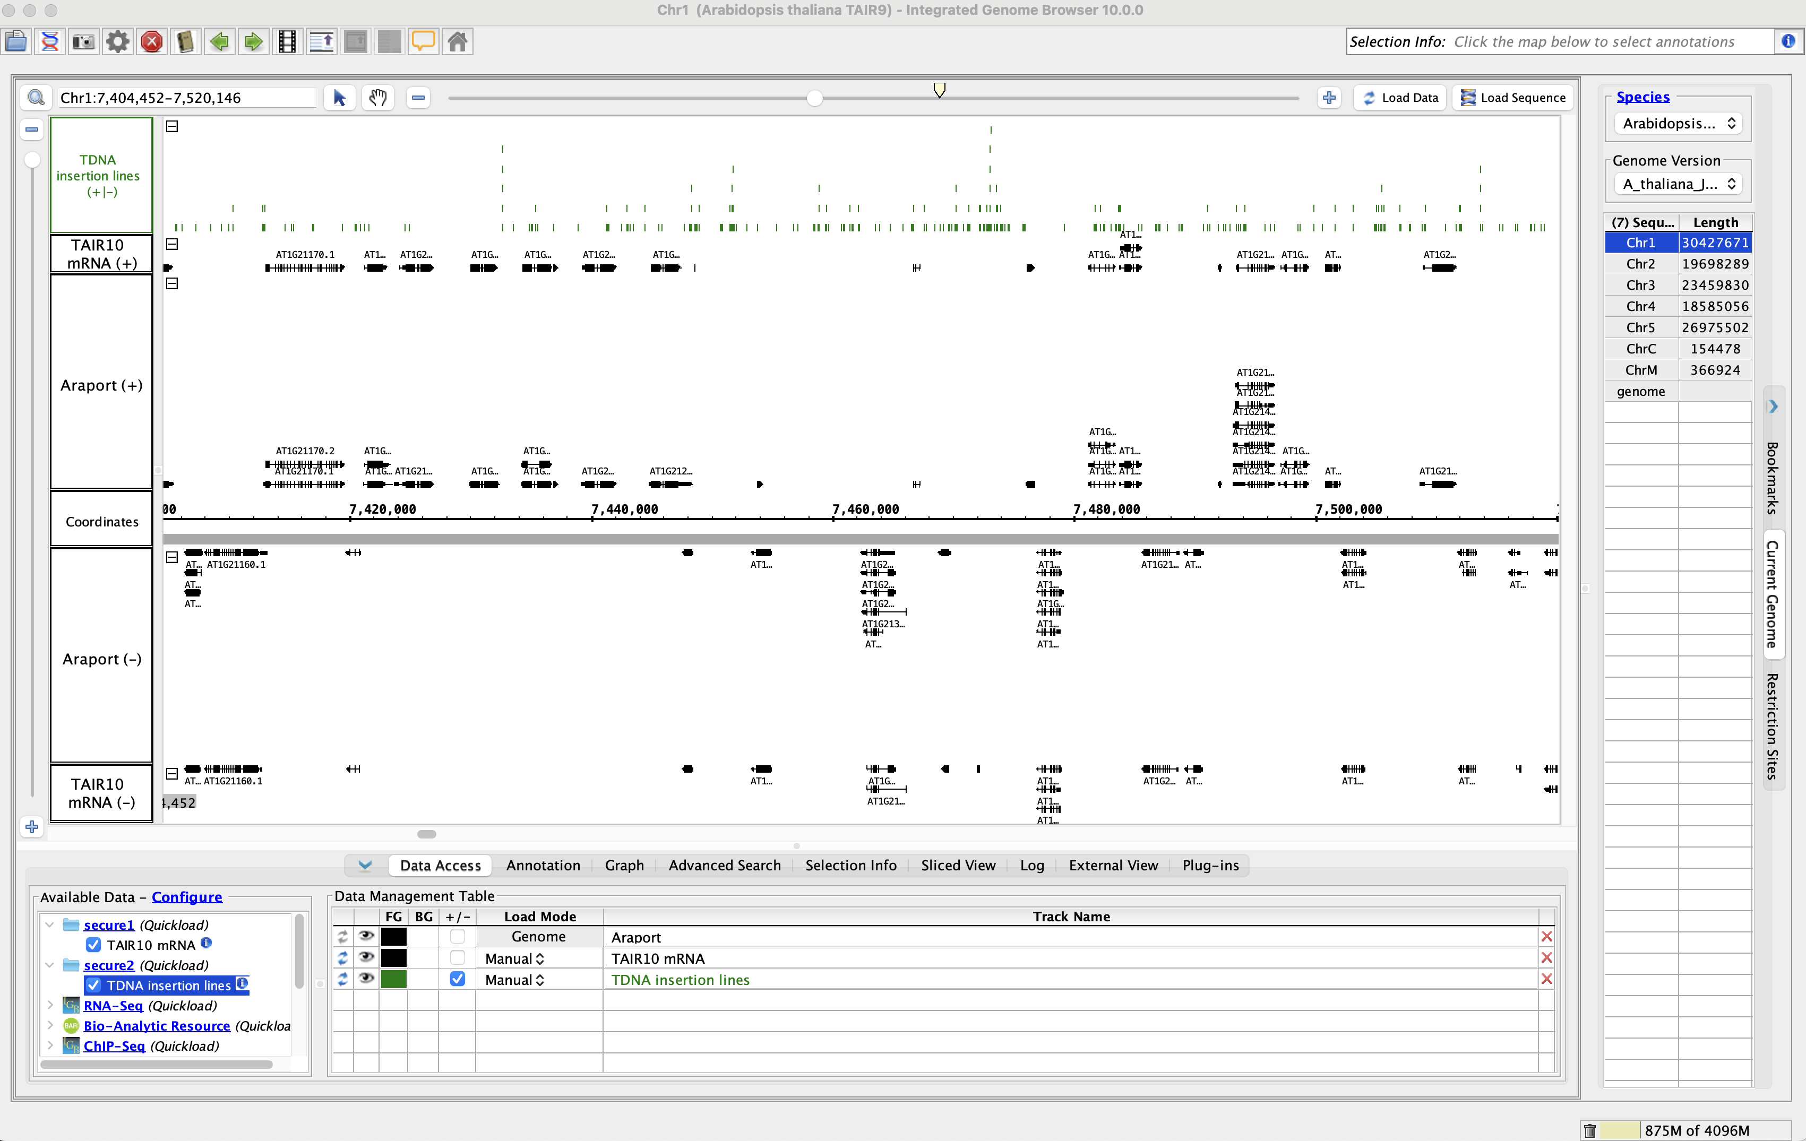
Task: Click the camera snapshot icon
Action: (x=83, y=41)
